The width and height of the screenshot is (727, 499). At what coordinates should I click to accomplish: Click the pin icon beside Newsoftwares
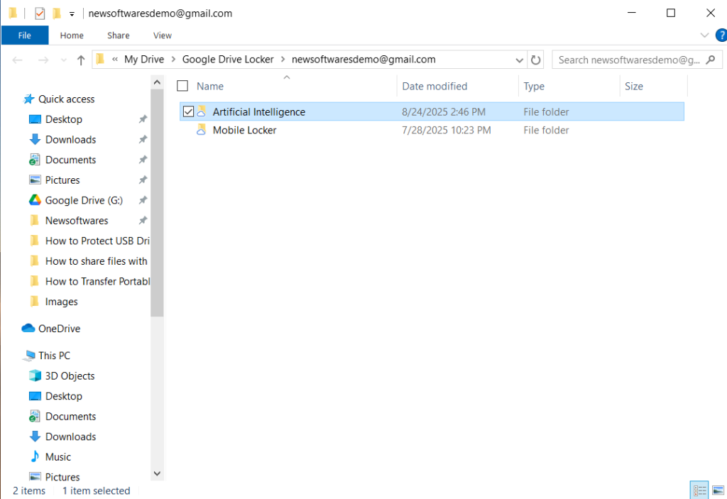point(143,221)
